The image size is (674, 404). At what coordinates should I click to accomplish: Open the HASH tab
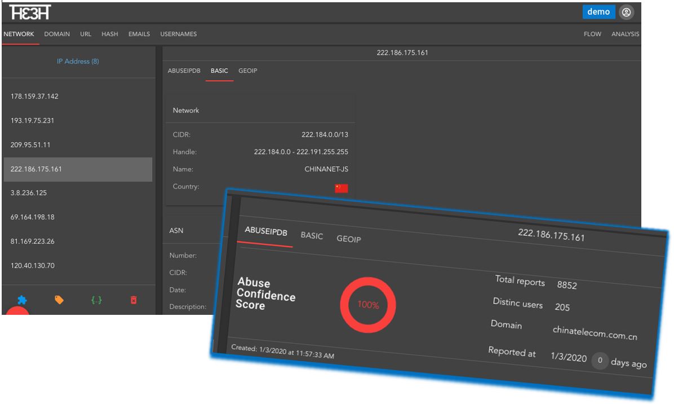109,34
